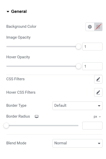Viewport: 106px width, 159px height.
Task: Collapse the General section arrow
Action: click(x=8, y=12)
